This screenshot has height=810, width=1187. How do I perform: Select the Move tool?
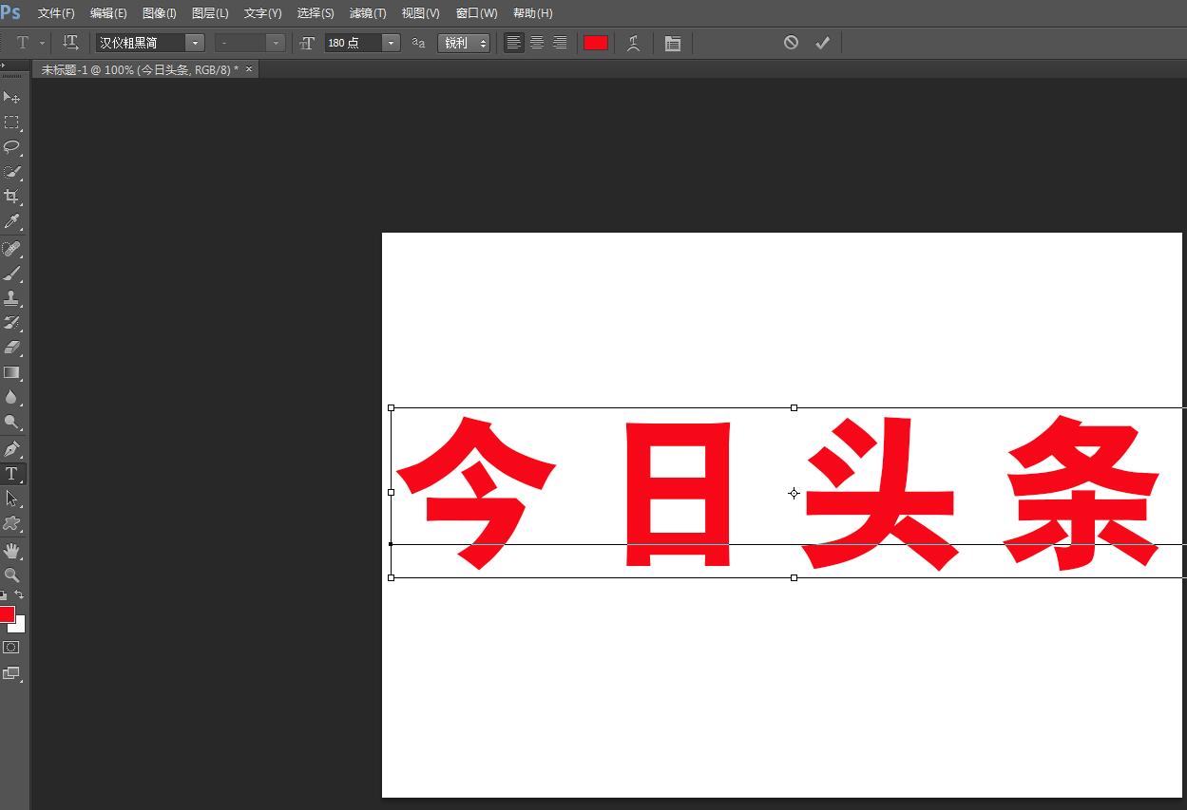point(11,98)
